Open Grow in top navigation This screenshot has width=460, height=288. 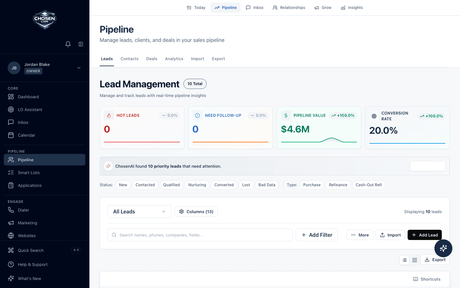pos(323,8)
